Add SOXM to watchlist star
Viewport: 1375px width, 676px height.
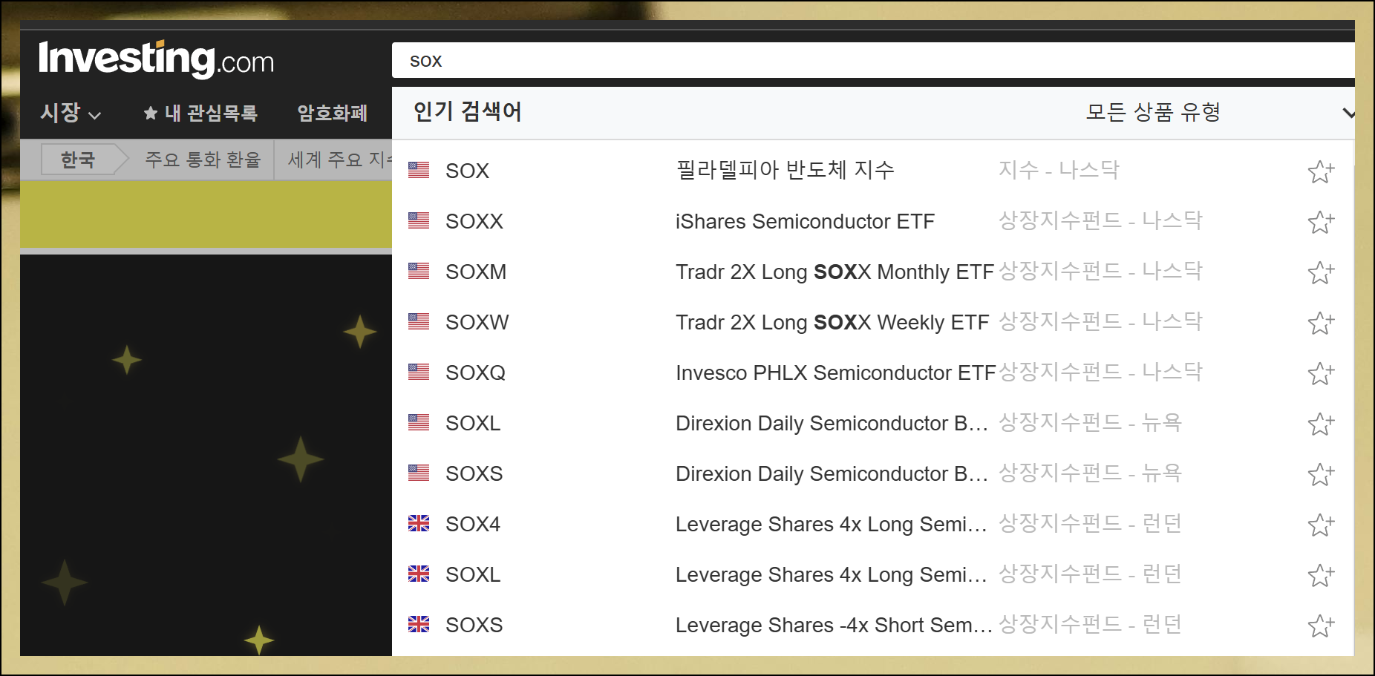click(1321, 272)
